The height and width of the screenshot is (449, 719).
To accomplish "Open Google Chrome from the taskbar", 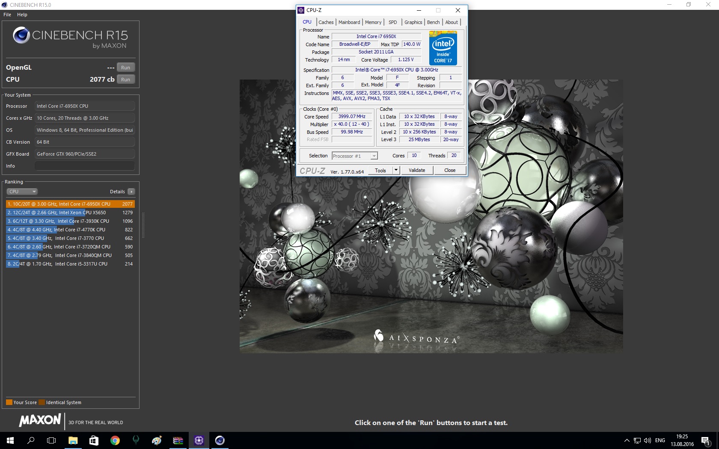I will (115, 440).
